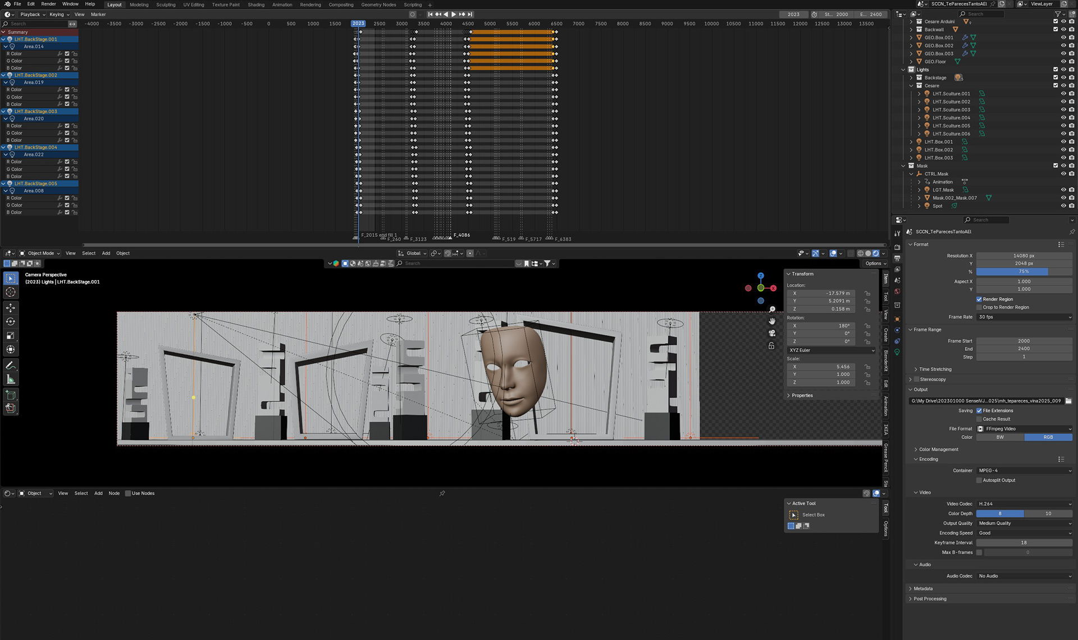The image size is (1078, 640).
Task: Select the Measure tool
Action: tap(11, 380)
